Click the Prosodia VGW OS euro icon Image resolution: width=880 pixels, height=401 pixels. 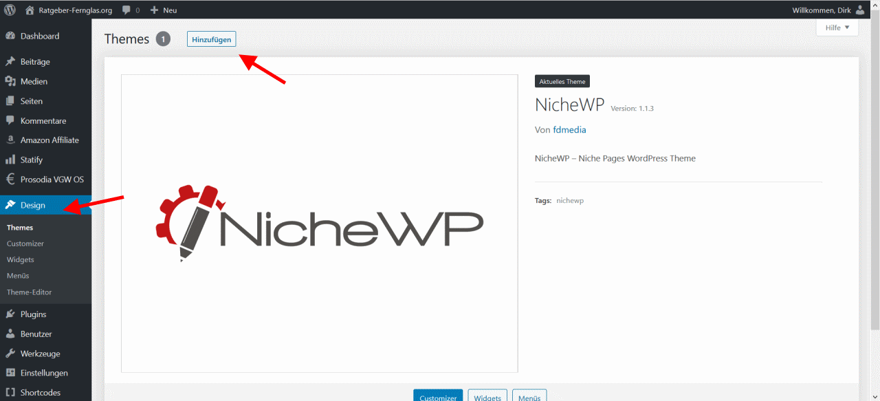[x=10, y=179]
